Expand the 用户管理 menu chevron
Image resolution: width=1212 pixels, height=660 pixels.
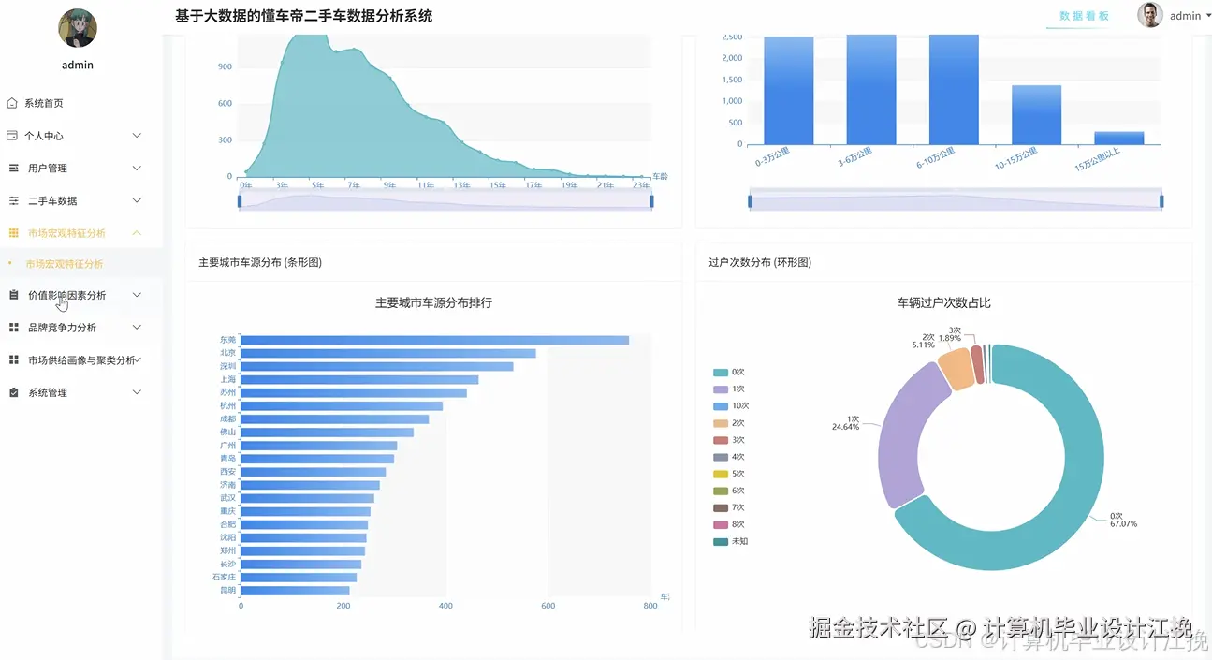pos(137,168)
